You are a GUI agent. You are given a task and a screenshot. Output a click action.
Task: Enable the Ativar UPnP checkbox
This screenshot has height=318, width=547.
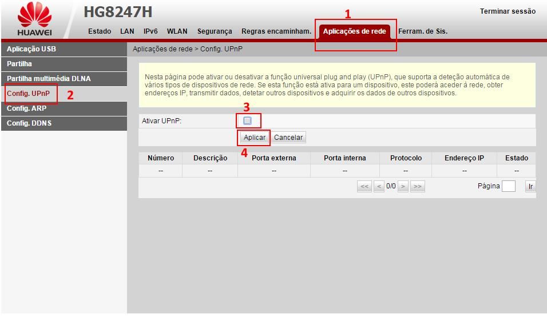click(x=247, y=121)
